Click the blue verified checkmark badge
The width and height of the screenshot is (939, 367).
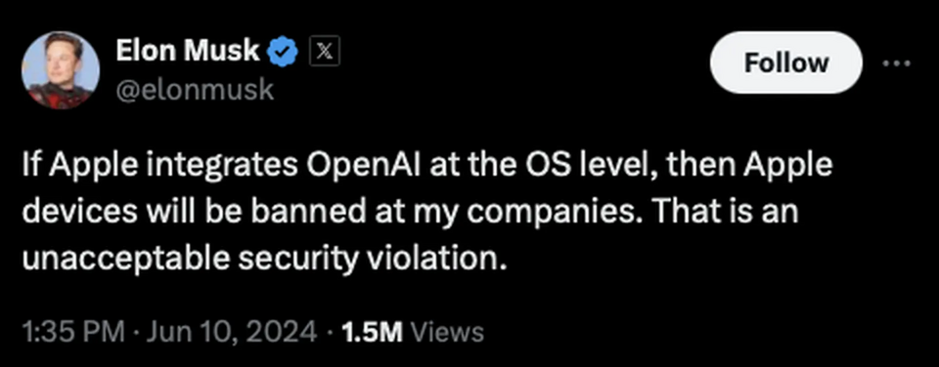(284, 54)
